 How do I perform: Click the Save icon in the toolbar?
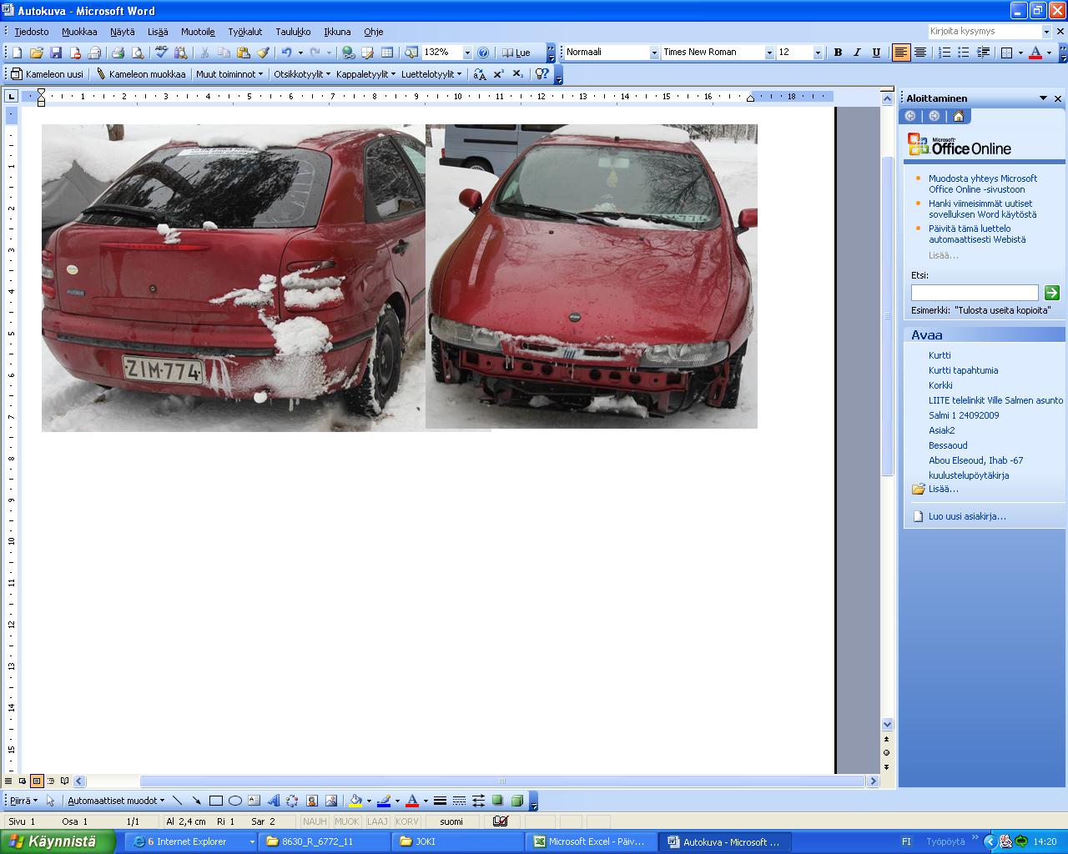click(x=56, y=53)
